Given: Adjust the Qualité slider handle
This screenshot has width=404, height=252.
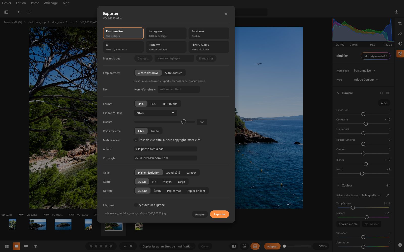Looking at the screenshot, I should 184,122.
